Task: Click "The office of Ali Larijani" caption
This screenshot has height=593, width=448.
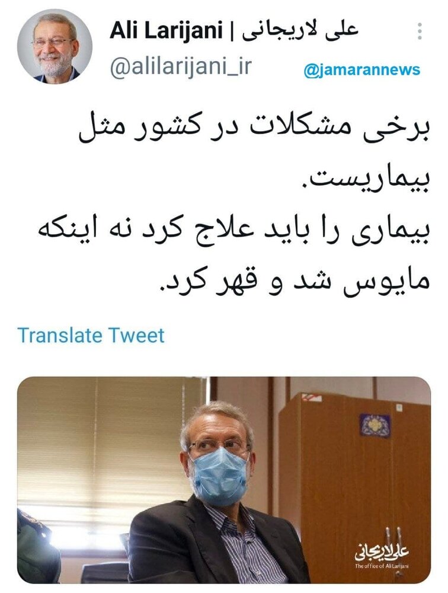Action: 382,566
